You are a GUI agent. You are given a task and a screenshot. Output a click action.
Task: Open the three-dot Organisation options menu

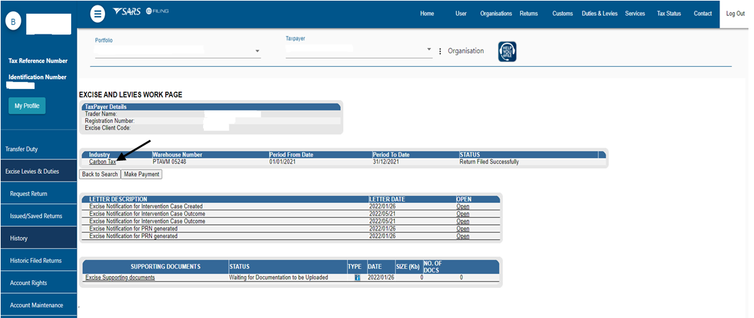pyautogui.click(x=440, y=51)
